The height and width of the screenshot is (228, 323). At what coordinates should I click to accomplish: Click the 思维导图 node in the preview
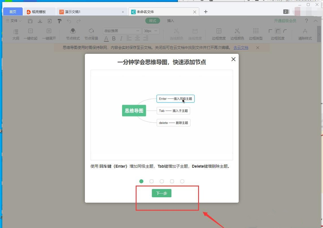(x=134, y=110)
